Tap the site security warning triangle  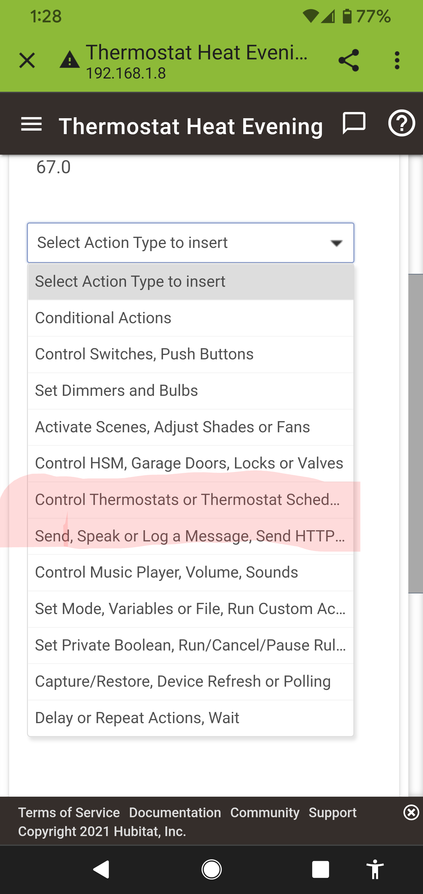pyautogui.click(x=69, y=60)
